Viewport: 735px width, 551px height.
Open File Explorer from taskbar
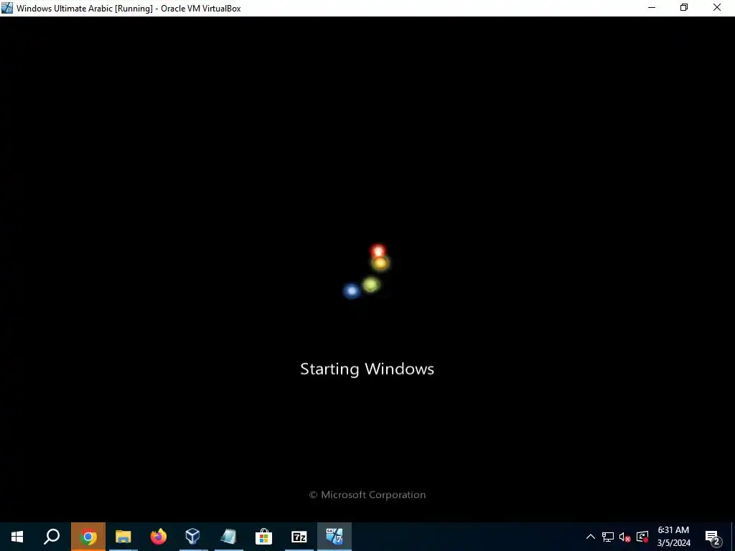click(x=123, y=537)
